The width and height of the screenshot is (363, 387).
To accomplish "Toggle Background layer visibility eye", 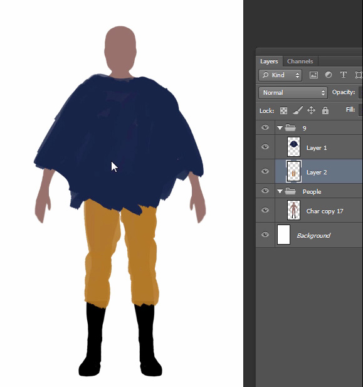I will [265, 234].
